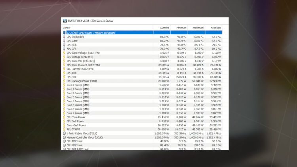The width and height of the screenshot is (297, 167).
Task: Select the Core 4 Power (SMU) label
Action: pyautogui.click(x=78, y=101)
